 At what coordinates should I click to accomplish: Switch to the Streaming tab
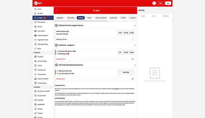71,18
